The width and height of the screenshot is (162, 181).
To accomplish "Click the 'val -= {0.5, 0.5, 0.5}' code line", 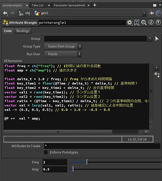I will point(57,110).
